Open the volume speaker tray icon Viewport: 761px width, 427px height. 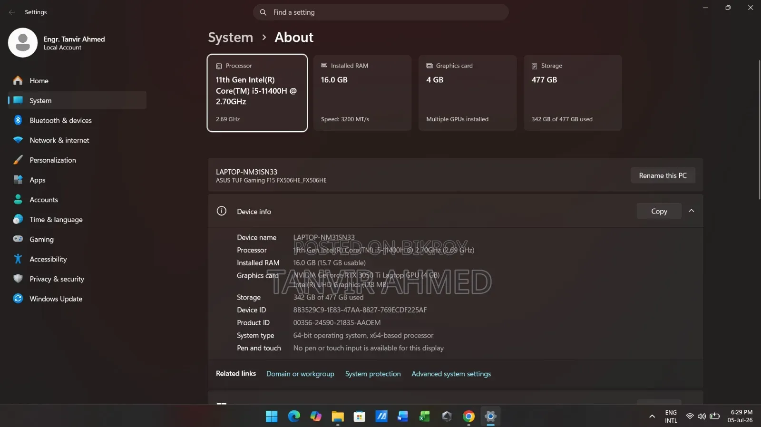(702, 417)
